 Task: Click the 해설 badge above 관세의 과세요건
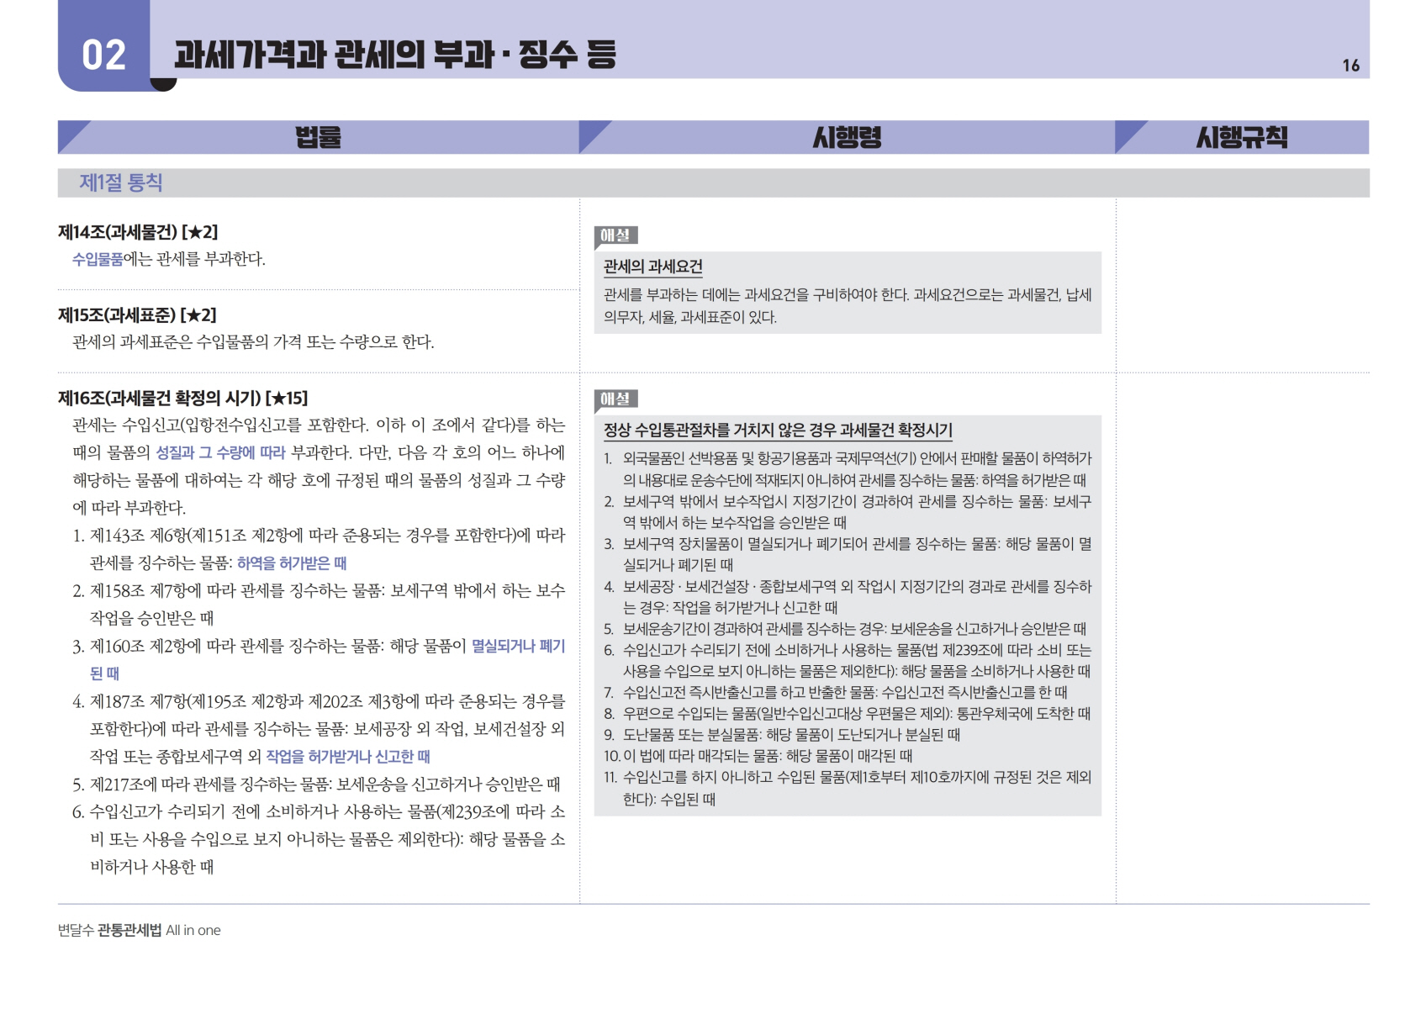pyautogui.click(x=615, y=235)
